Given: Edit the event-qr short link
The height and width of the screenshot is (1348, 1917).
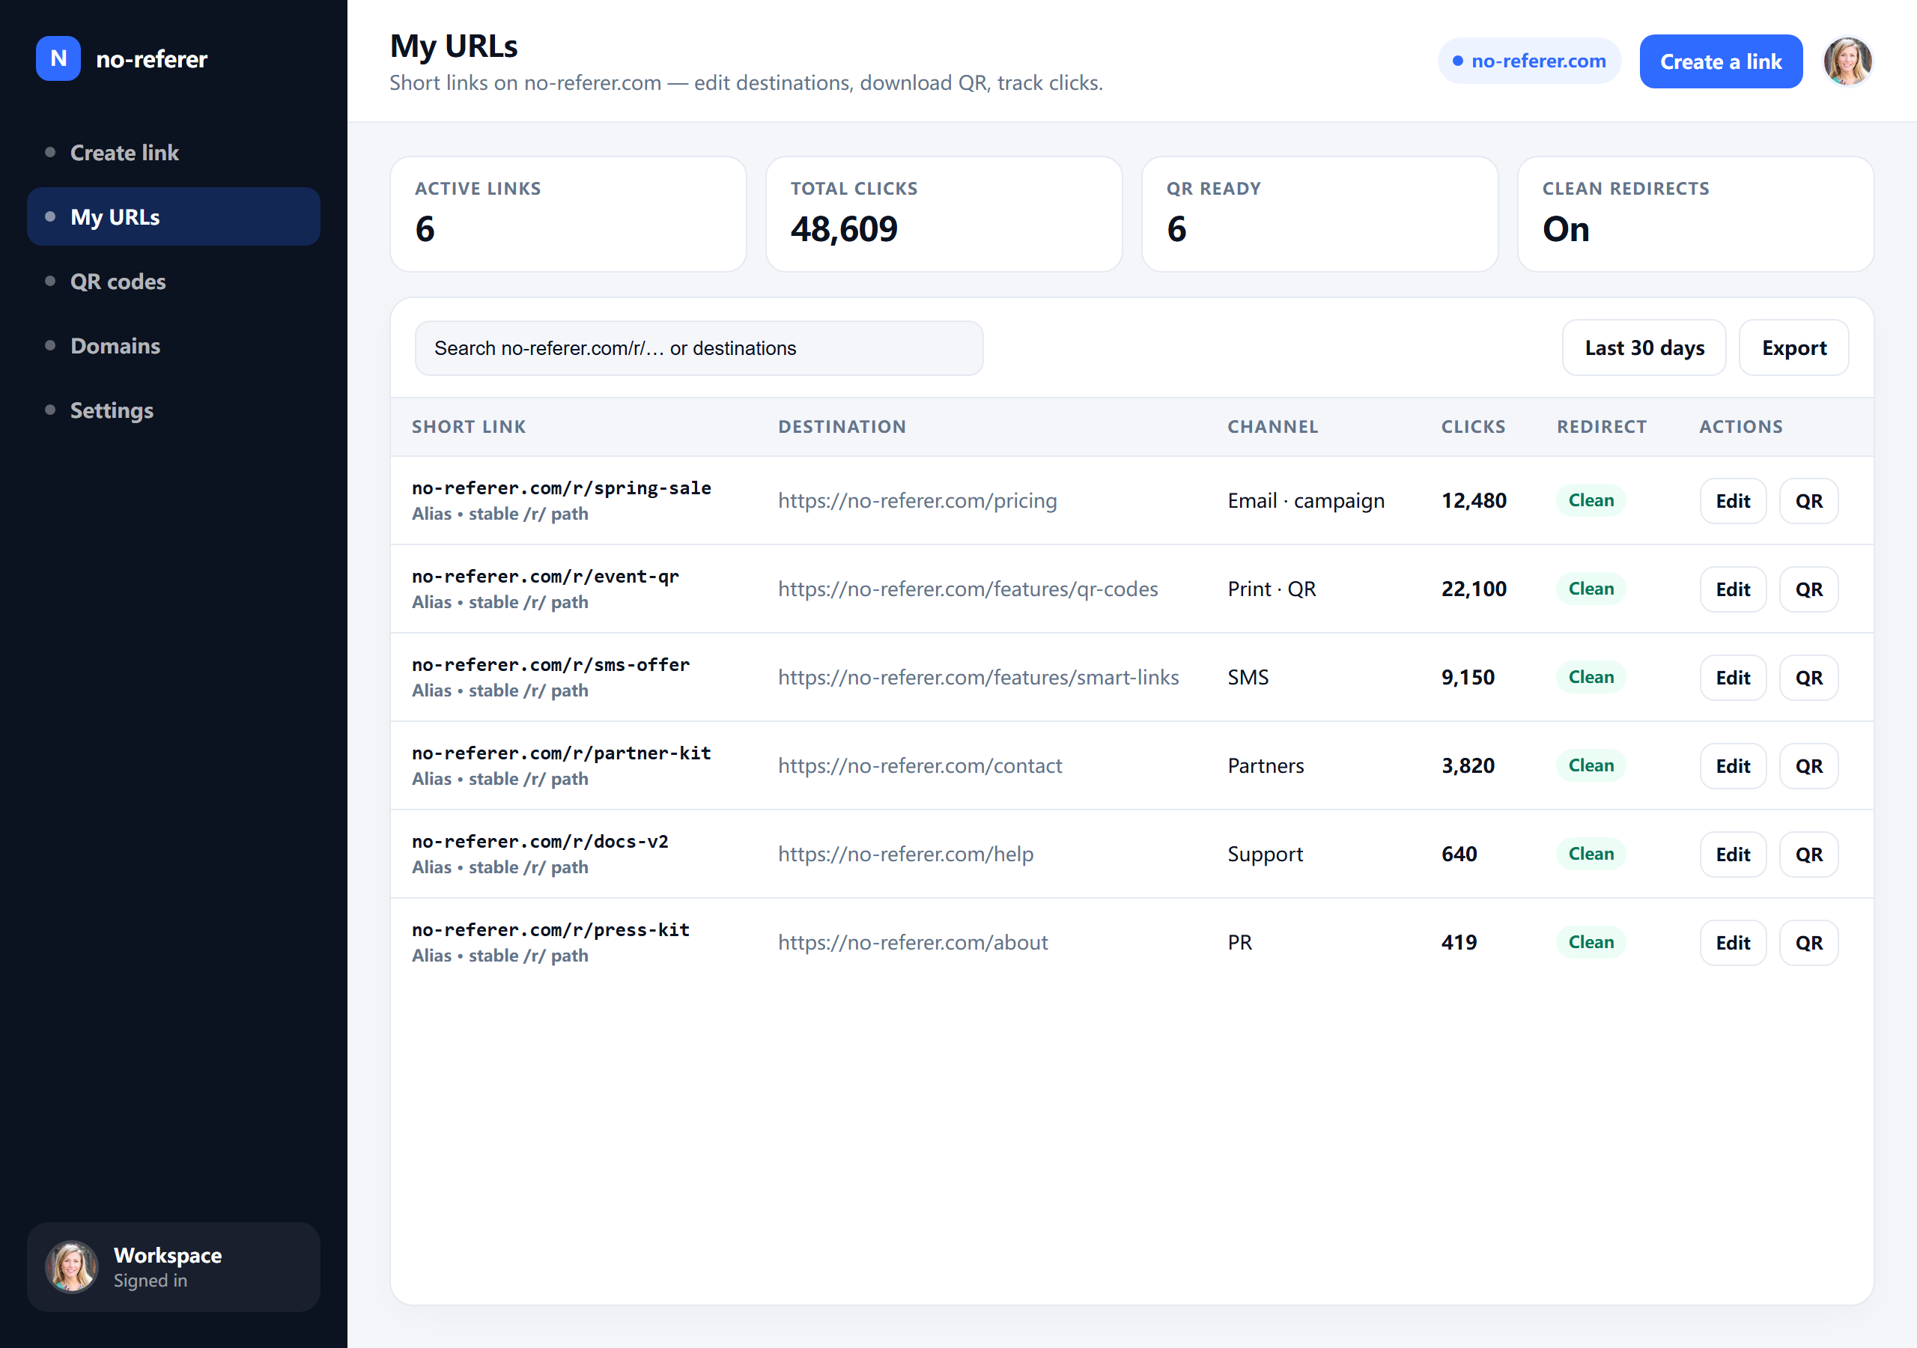Looking at the screenshot, I should pyautogui.click(x=1733, y=589).
